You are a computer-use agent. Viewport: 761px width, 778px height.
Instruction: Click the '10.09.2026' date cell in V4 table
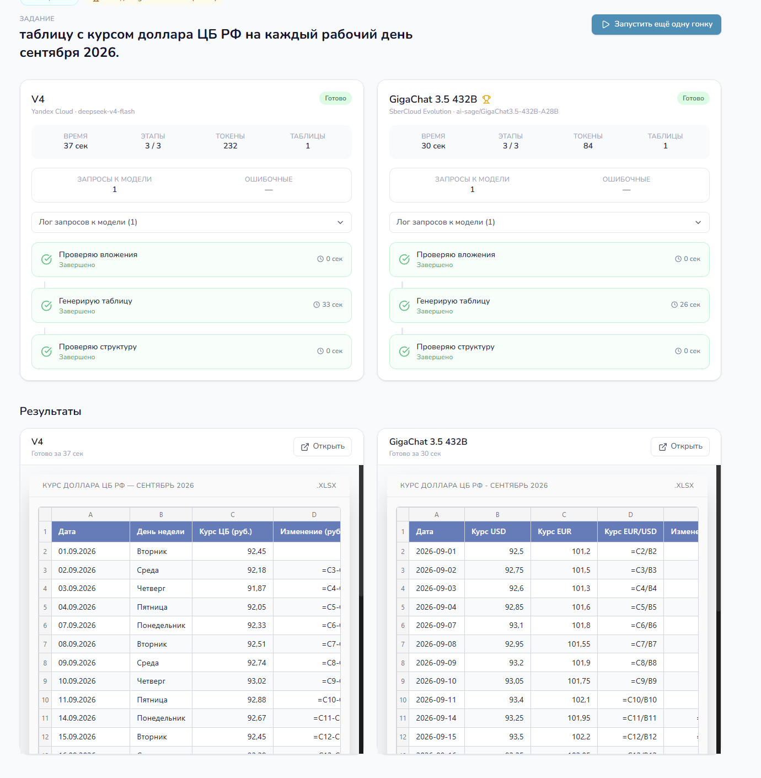(90, 681)
